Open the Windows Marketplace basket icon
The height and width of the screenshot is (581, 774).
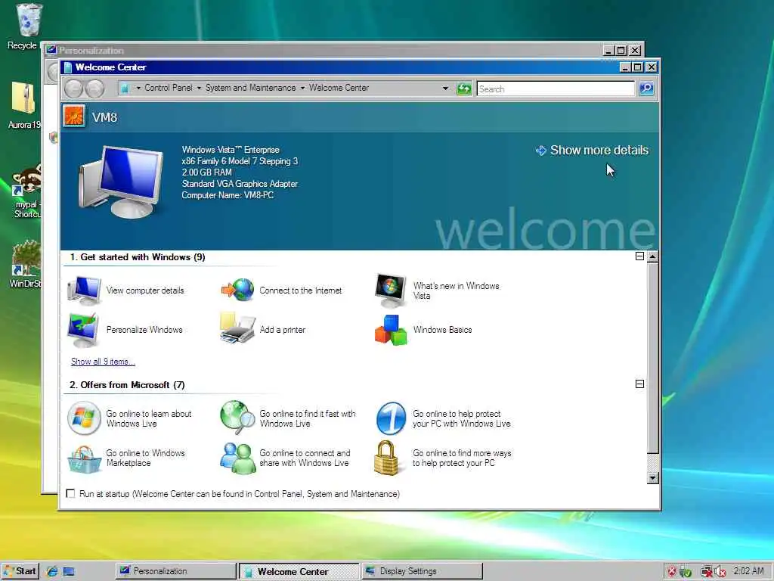pos(84,458)
